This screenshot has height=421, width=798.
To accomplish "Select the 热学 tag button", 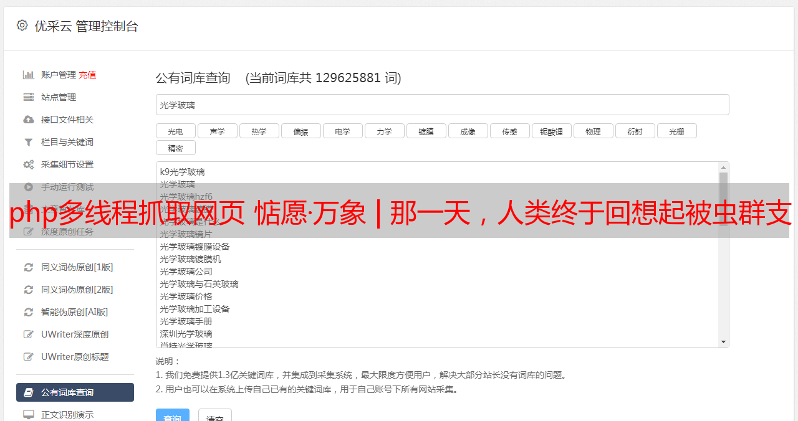I will coord(259,131).
